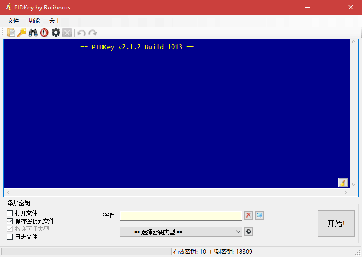
Task: Clear the key field with the red X
Action: [x=249, y=215]
